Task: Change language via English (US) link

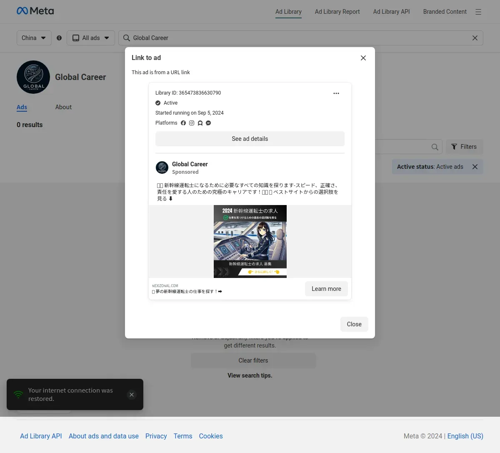Action: (x=465, y=436)
